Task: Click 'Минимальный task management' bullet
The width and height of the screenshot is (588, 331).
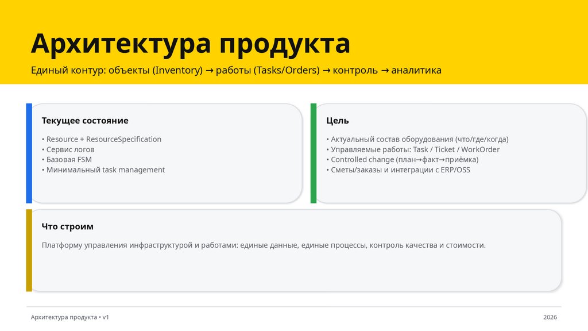Action: coord(103,170)
